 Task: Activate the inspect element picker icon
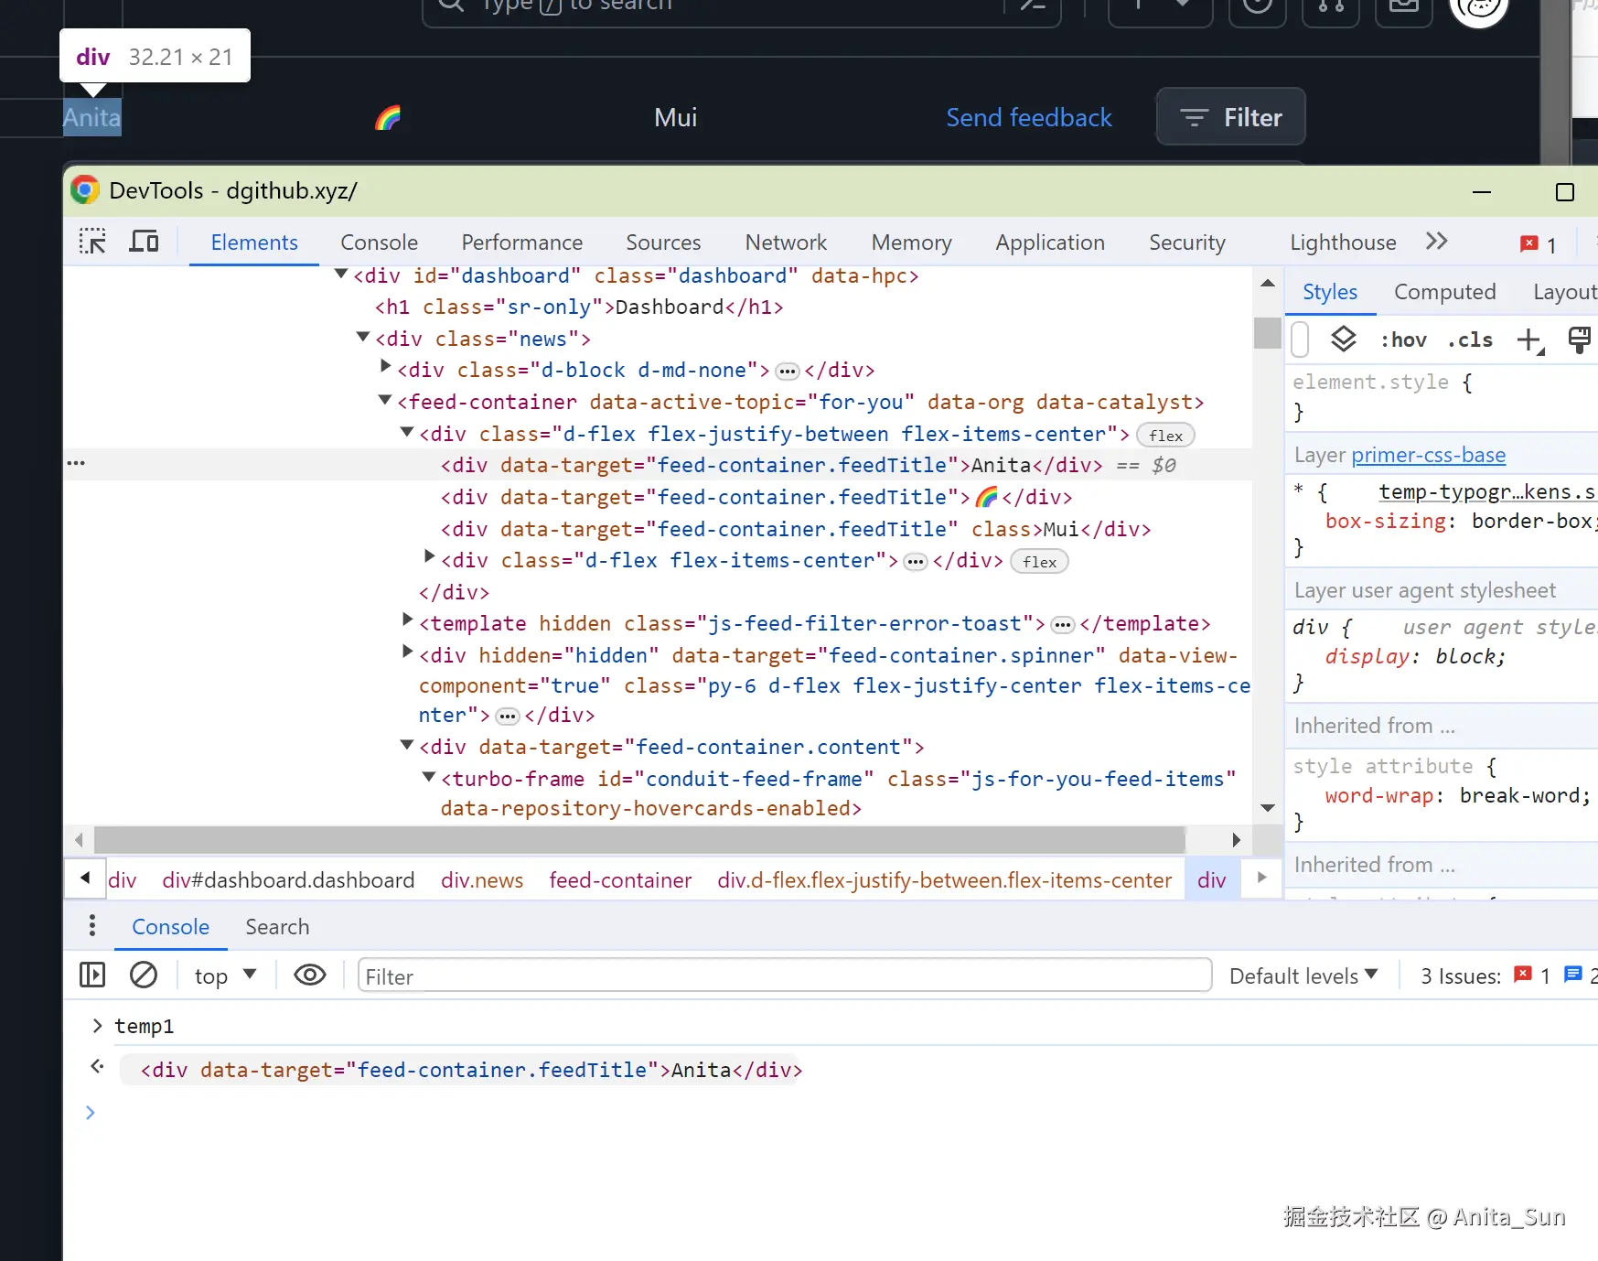92,242
